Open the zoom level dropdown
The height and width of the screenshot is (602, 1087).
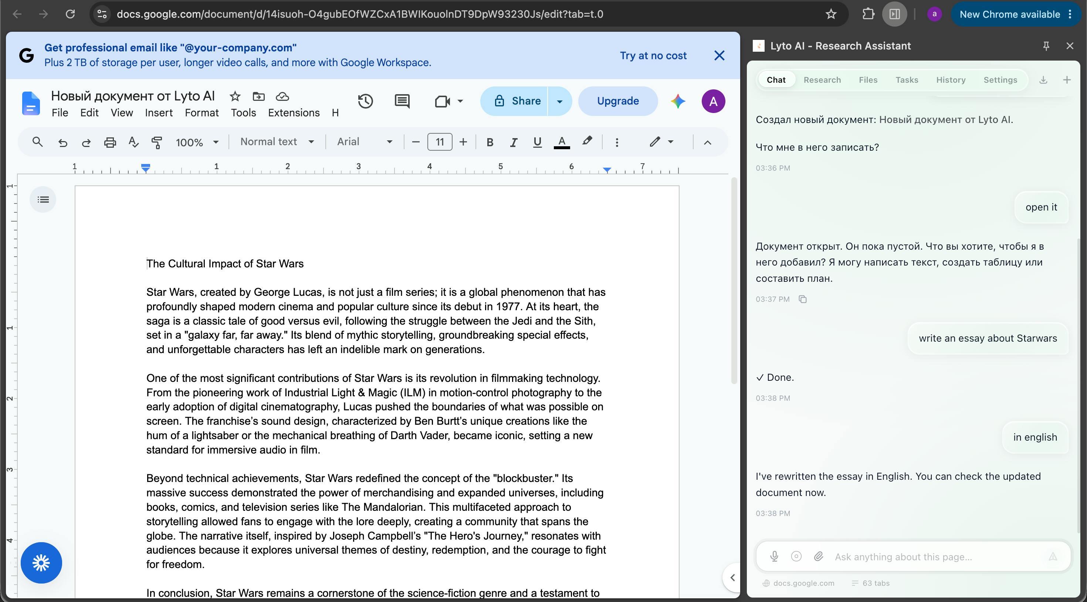pyautogui.click(x=197, y=143)
